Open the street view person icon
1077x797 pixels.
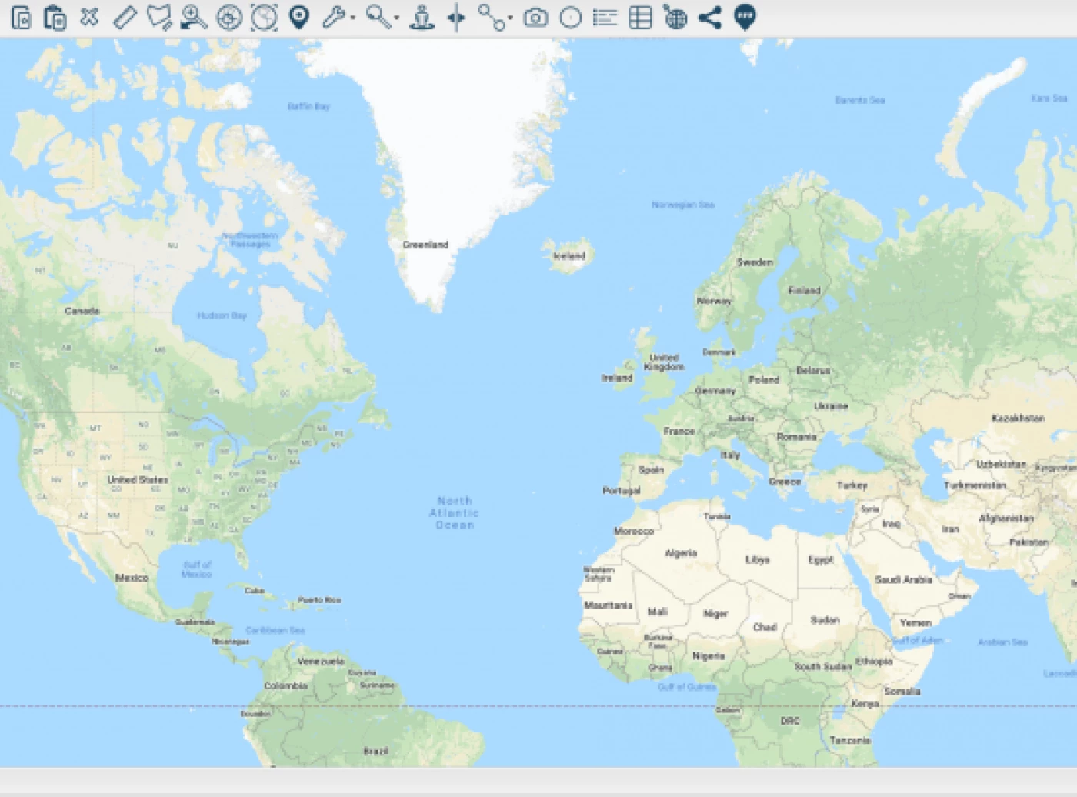422,17
